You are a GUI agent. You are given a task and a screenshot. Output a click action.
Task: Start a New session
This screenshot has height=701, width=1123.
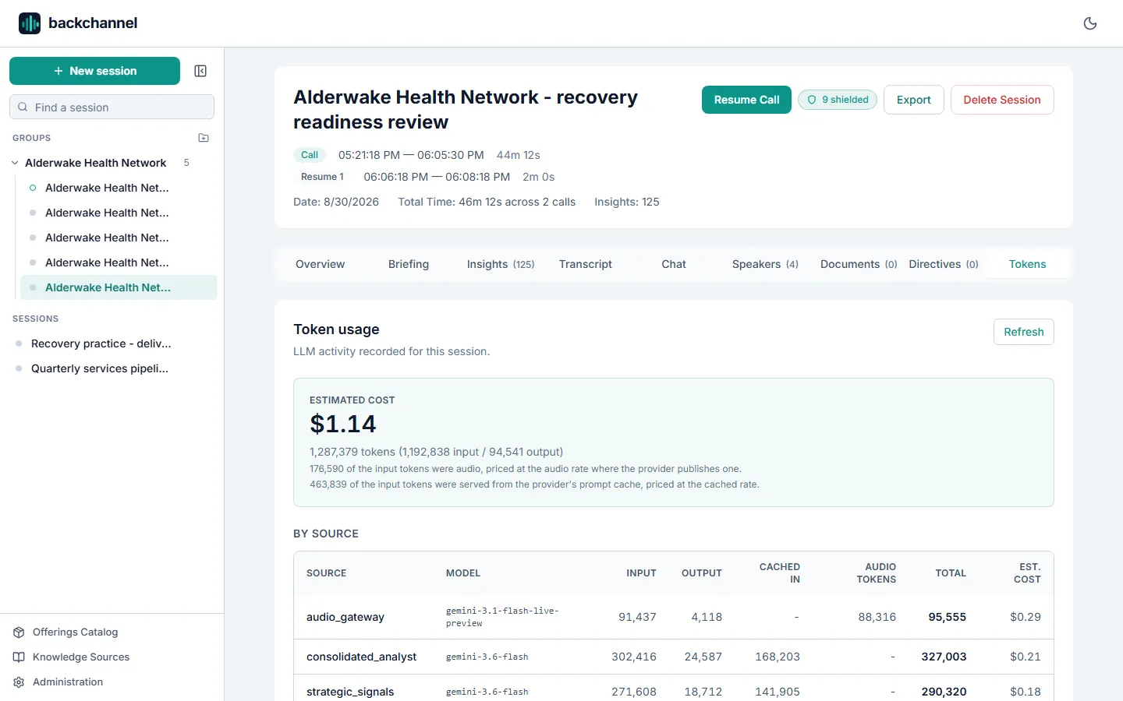(x=94, y=71)
